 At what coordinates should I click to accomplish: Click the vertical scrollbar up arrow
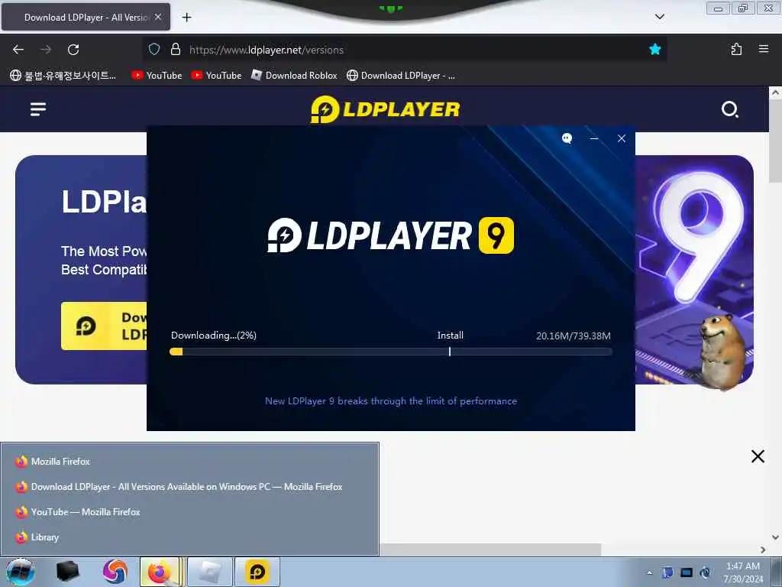775,92
